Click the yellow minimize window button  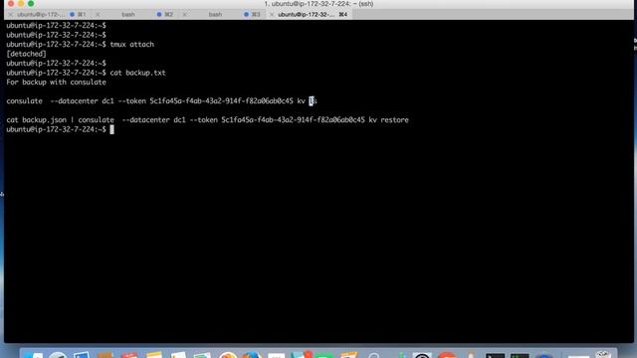tap(21, 4)
